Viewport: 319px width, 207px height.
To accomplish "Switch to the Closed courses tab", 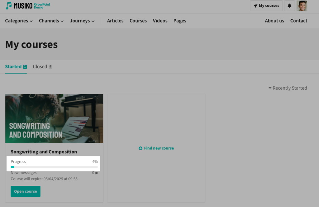I will click(x=40, y=67).
